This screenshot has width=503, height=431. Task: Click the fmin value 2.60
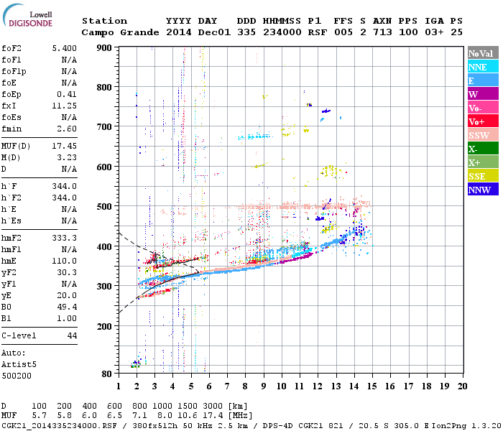[x=67, y=129]
